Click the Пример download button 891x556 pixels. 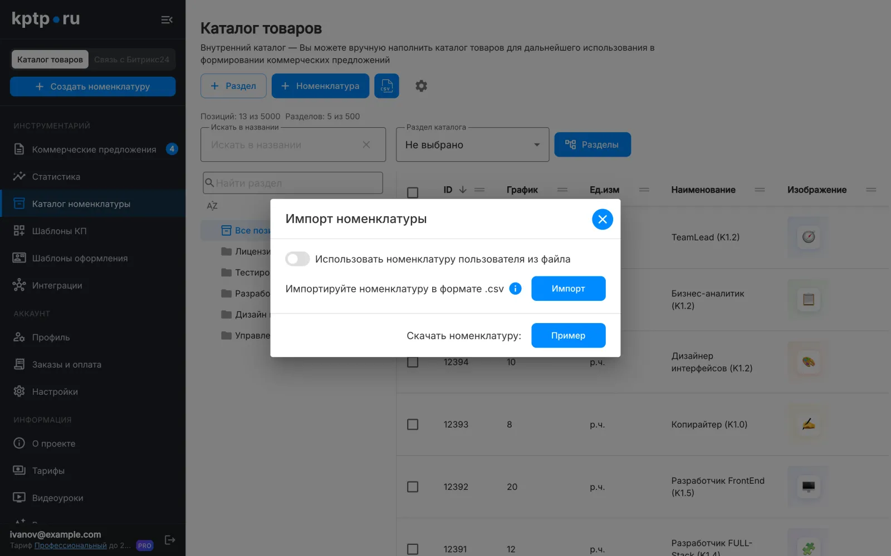[x=568, y=335]
